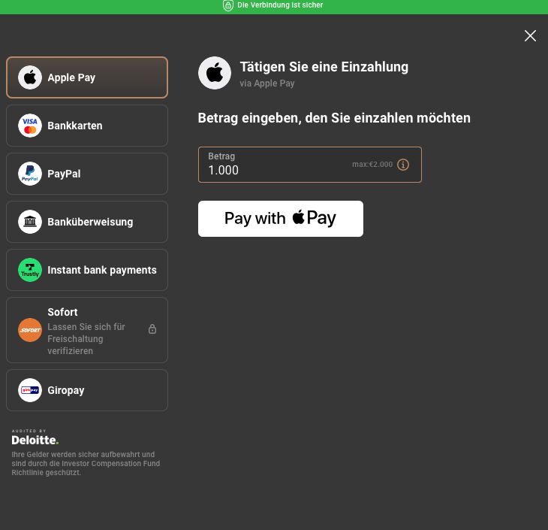Click the secure connection shield icon

pyautogui.click(x=228, y=5)
